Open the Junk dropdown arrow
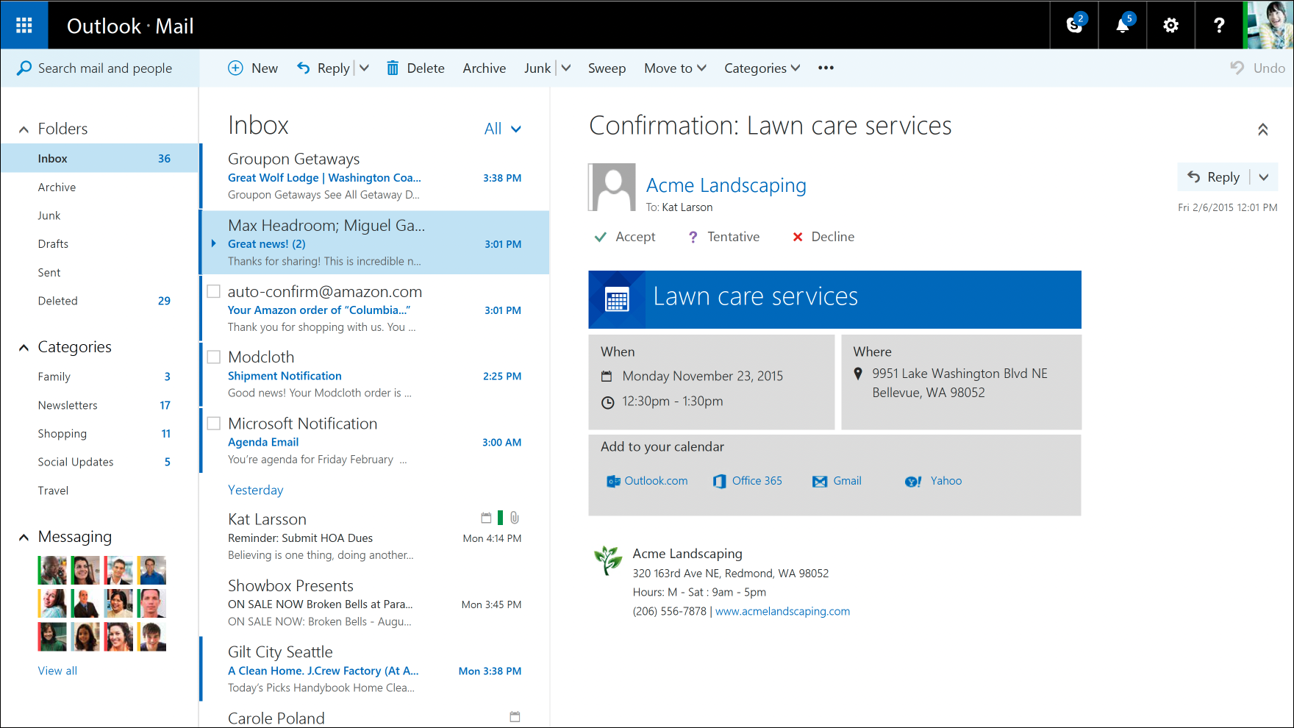 pyautogui.click(x=566, y=68)
